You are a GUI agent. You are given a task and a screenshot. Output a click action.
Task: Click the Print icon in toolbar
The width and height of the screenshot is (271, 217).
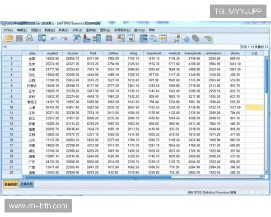point(30,38)
